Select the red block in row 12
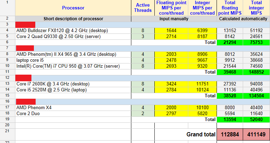 pyautogui.click(x=23, y=78)
